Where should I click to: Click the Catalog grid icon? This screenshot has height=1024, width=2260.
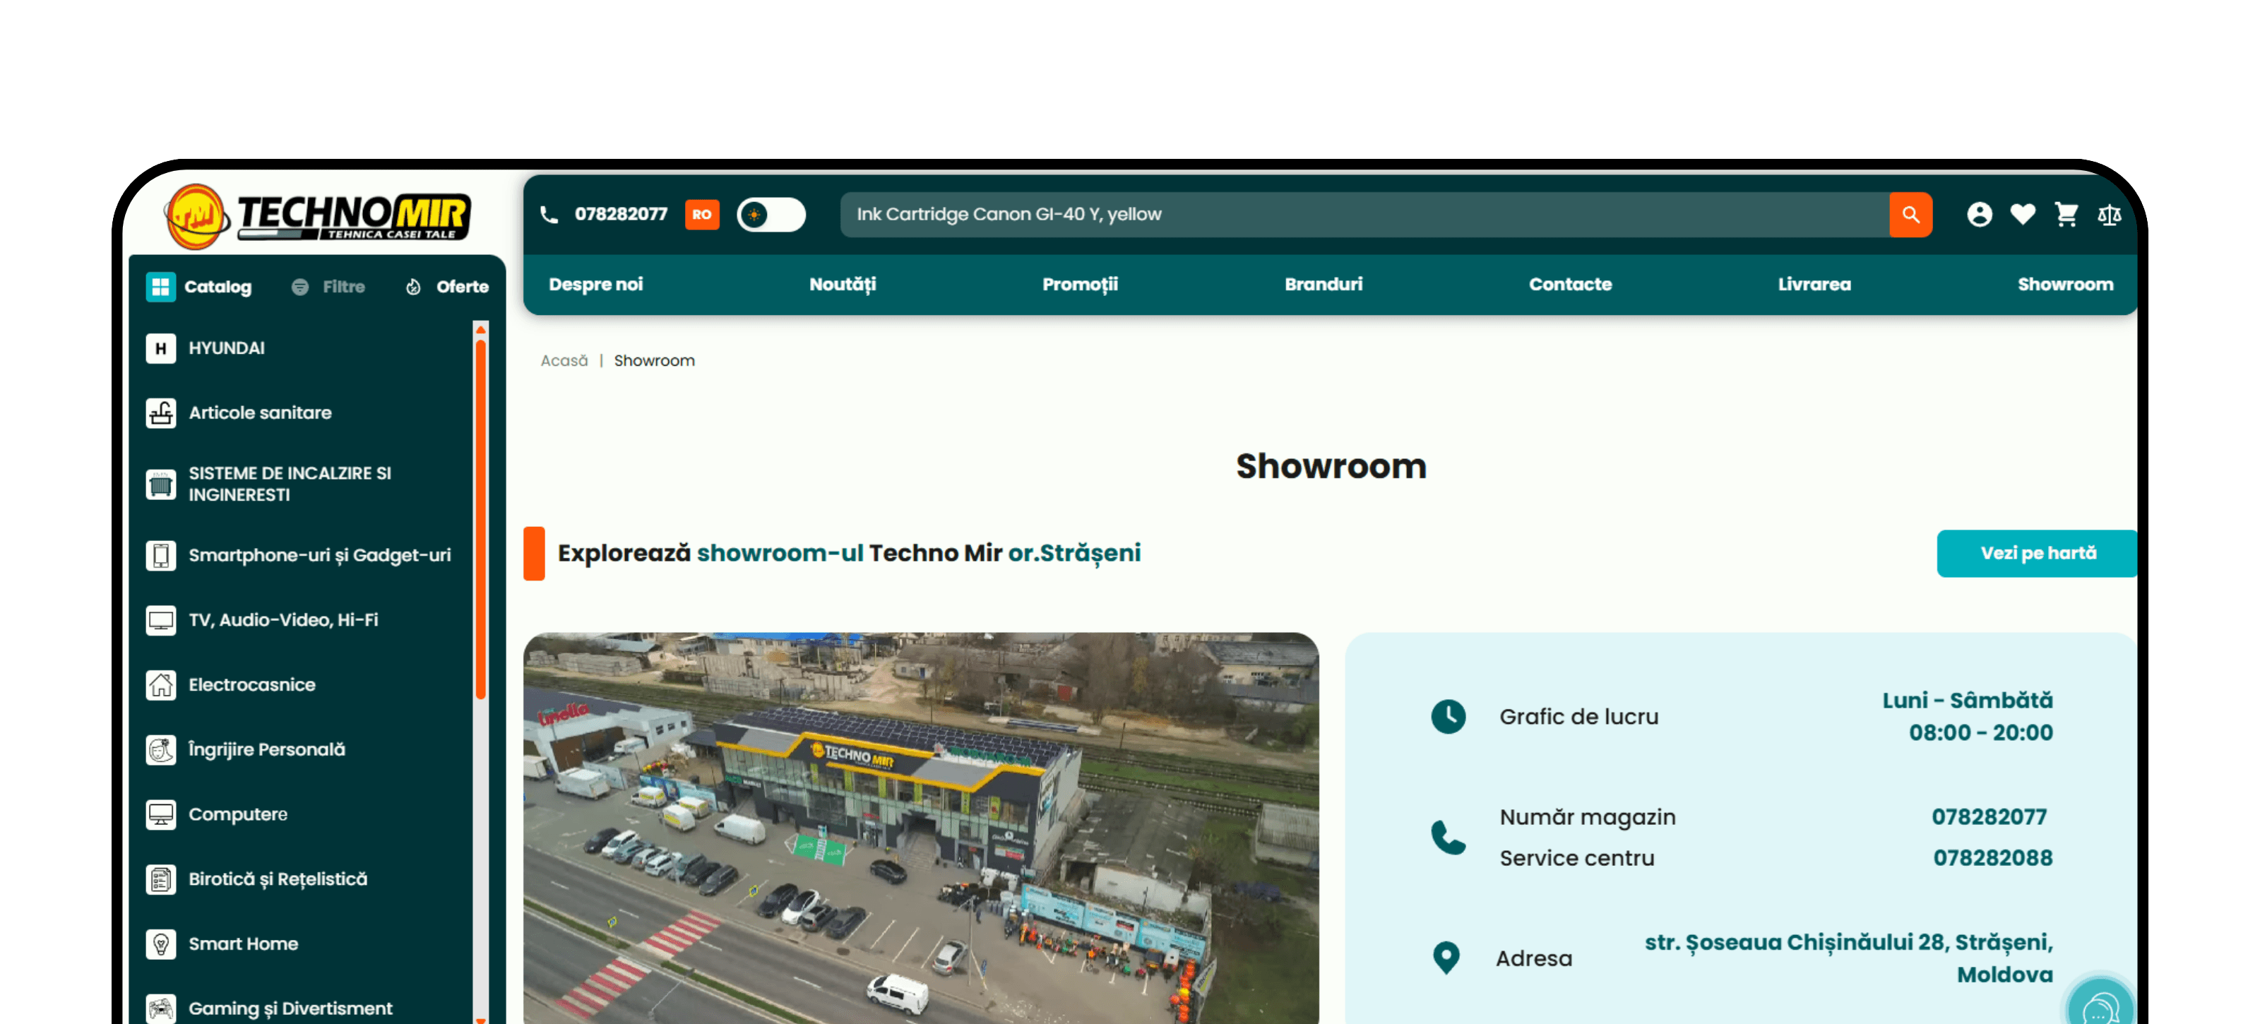(x=160, y=287)
